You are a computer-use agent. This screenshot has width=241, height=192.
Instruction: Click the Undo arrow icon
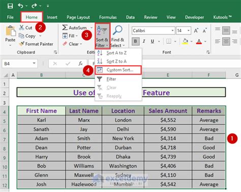coord(20,6)
